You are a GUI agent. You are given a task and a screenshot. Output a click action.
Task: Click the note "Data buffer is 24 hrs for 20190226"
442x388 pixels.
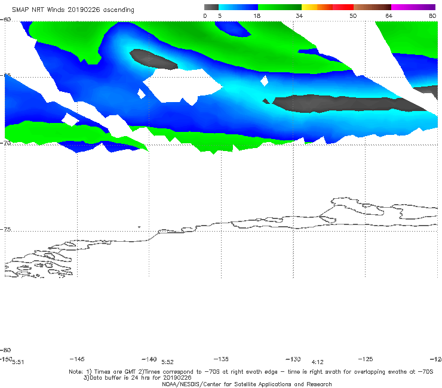click(137, 378)
